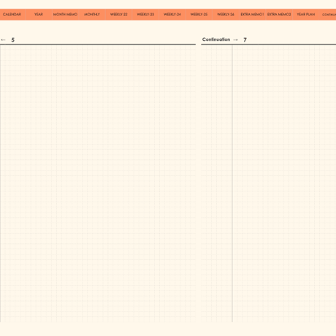The width and height of the screenshot is (336, 336).
Task: Open the EXTRA MEMO1 tab
Action: pyautogui.click(x=252, y=15)
